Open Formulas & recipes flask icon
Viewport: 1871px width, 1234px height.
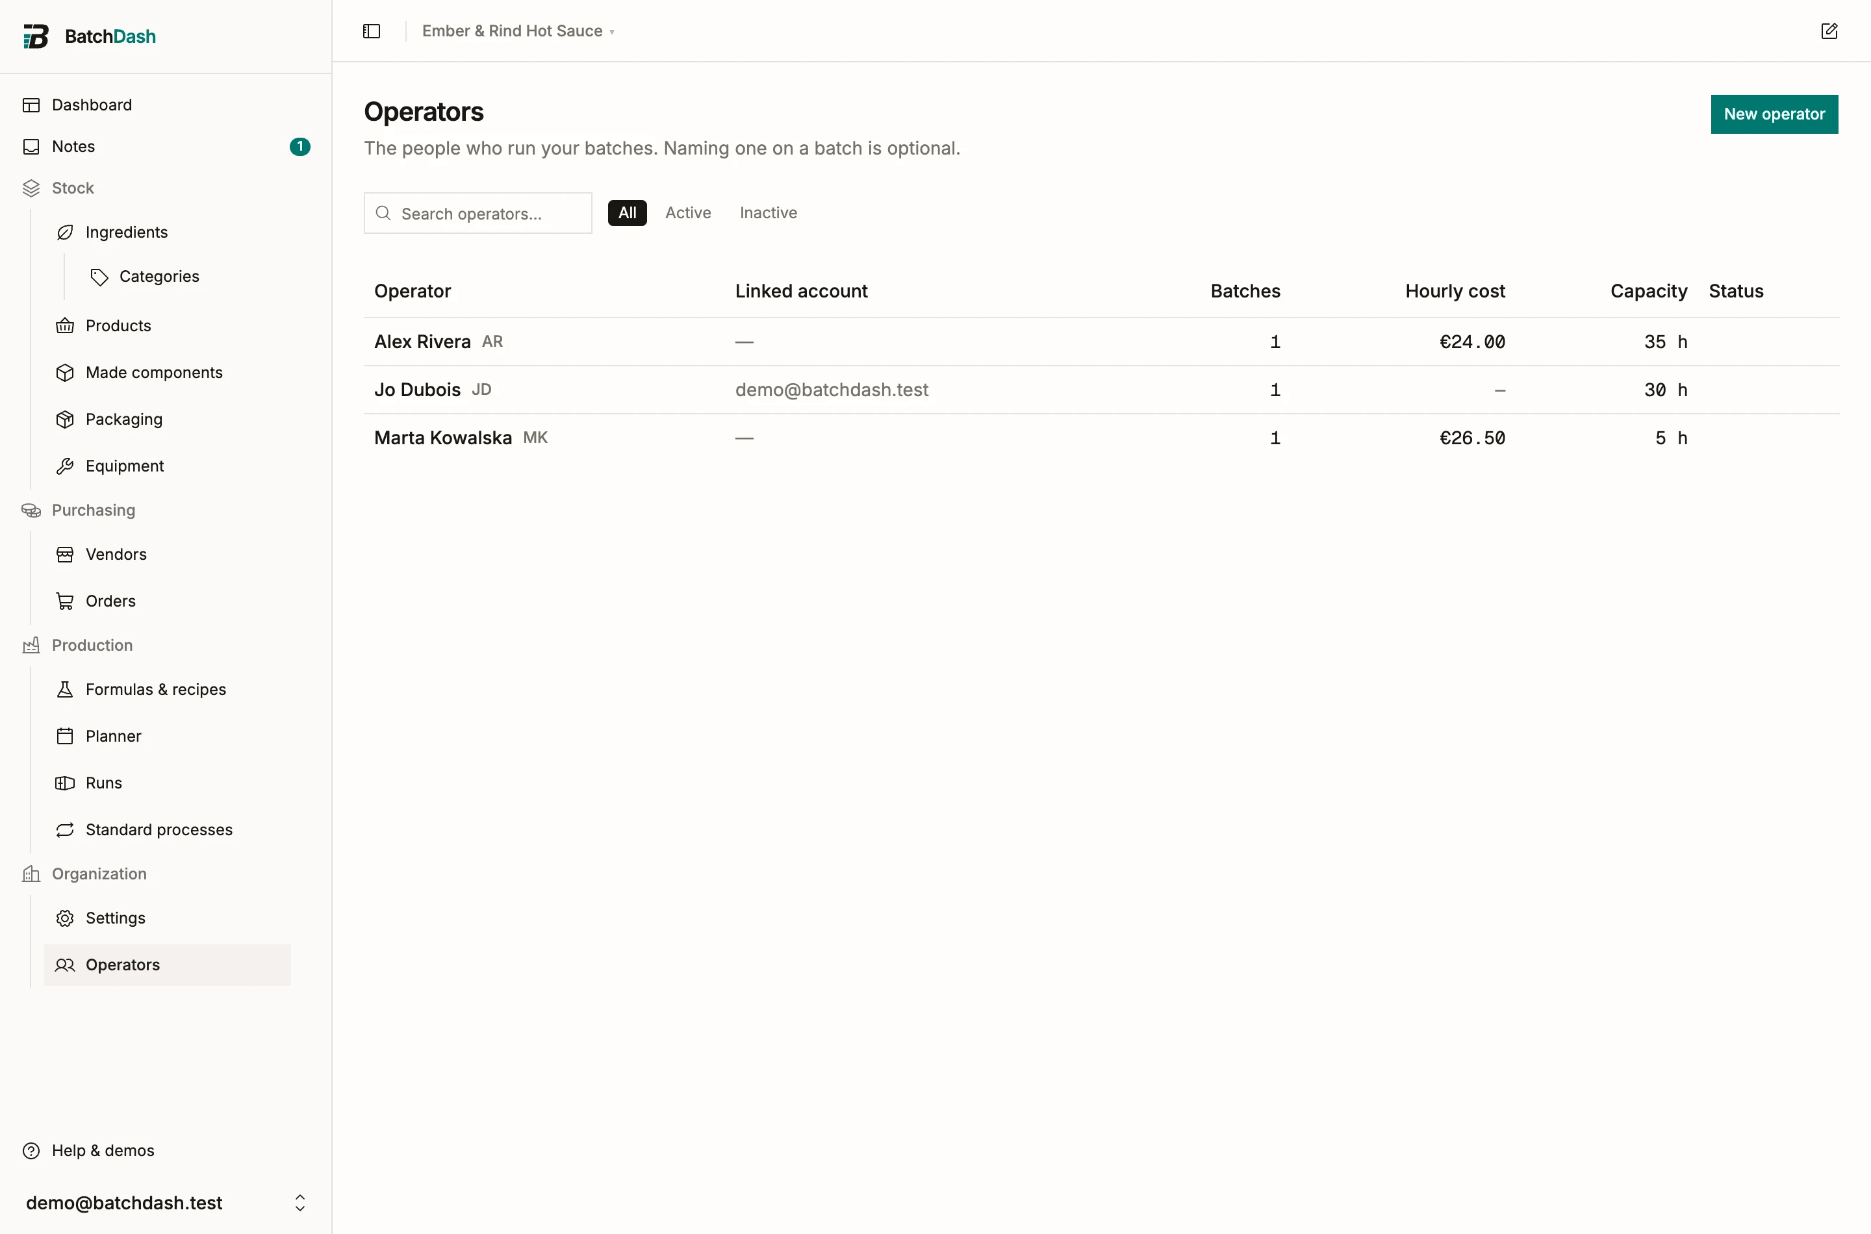point(66,689)
